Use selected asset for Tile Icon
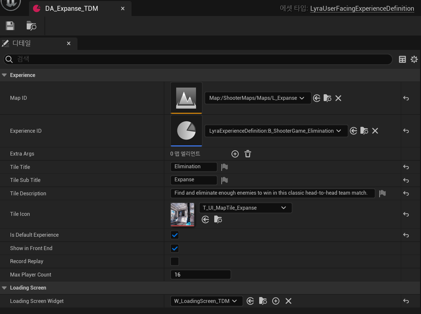This screenshot has height=314, width=421. tap(205, 219)
